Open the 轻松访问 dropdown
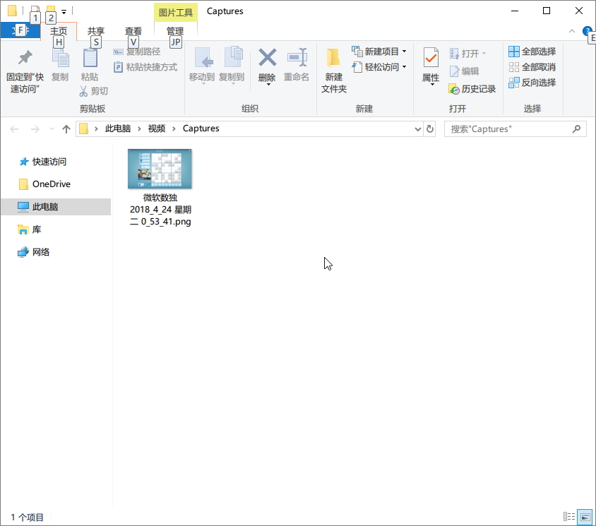The width and height of the screenshot is (596, 526). coord(379,67)
